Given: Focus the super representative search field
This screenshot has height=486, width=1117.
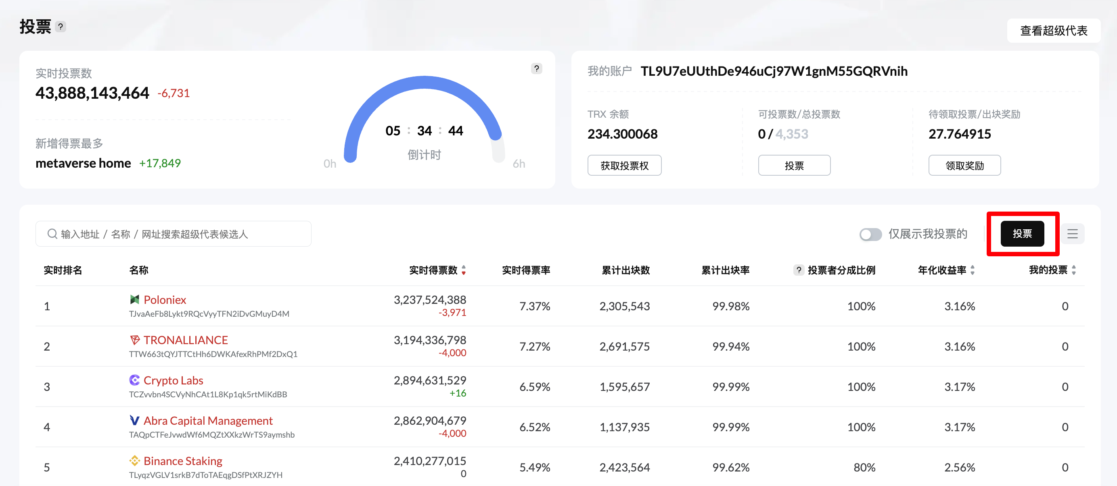Looking at the screenshot, I should click(x=174, y=234).
